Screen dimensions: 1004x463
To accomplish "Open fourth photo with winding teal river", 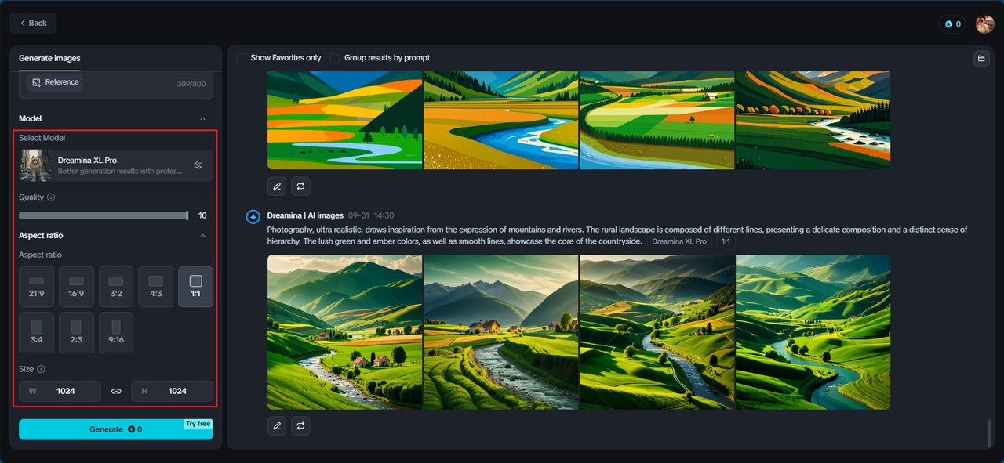I will [813, 332].
